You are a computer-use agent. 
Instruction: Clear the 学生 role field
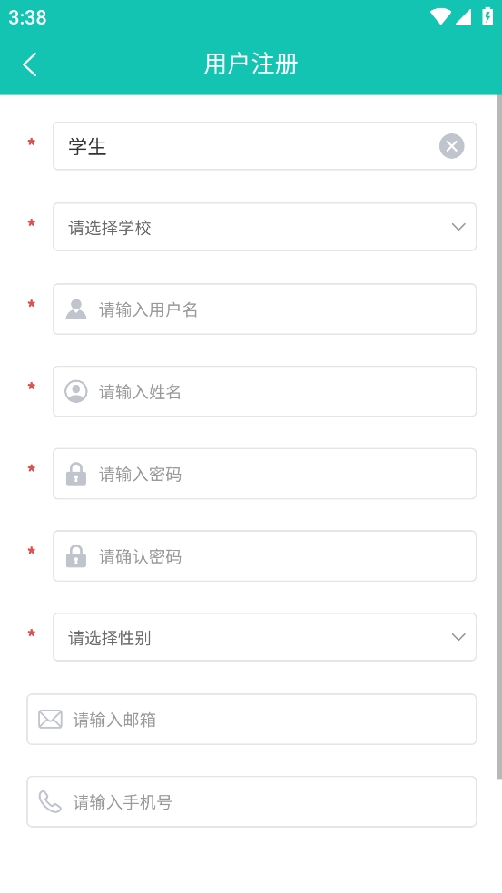pyautogui.click(x=451, y=146)
